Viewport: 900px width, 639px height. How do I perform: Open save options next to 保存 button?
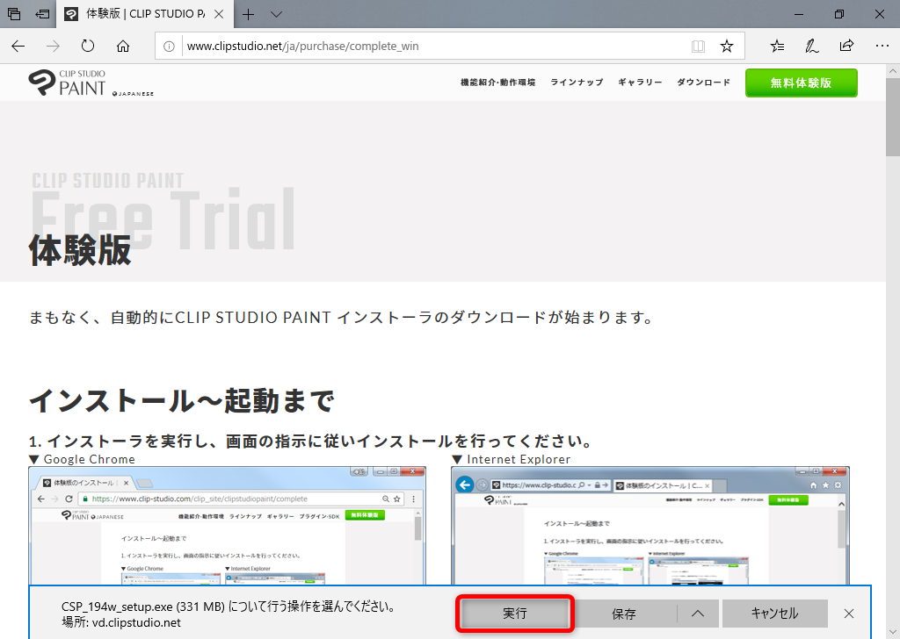pyautogui.click(x=697, y=614)
